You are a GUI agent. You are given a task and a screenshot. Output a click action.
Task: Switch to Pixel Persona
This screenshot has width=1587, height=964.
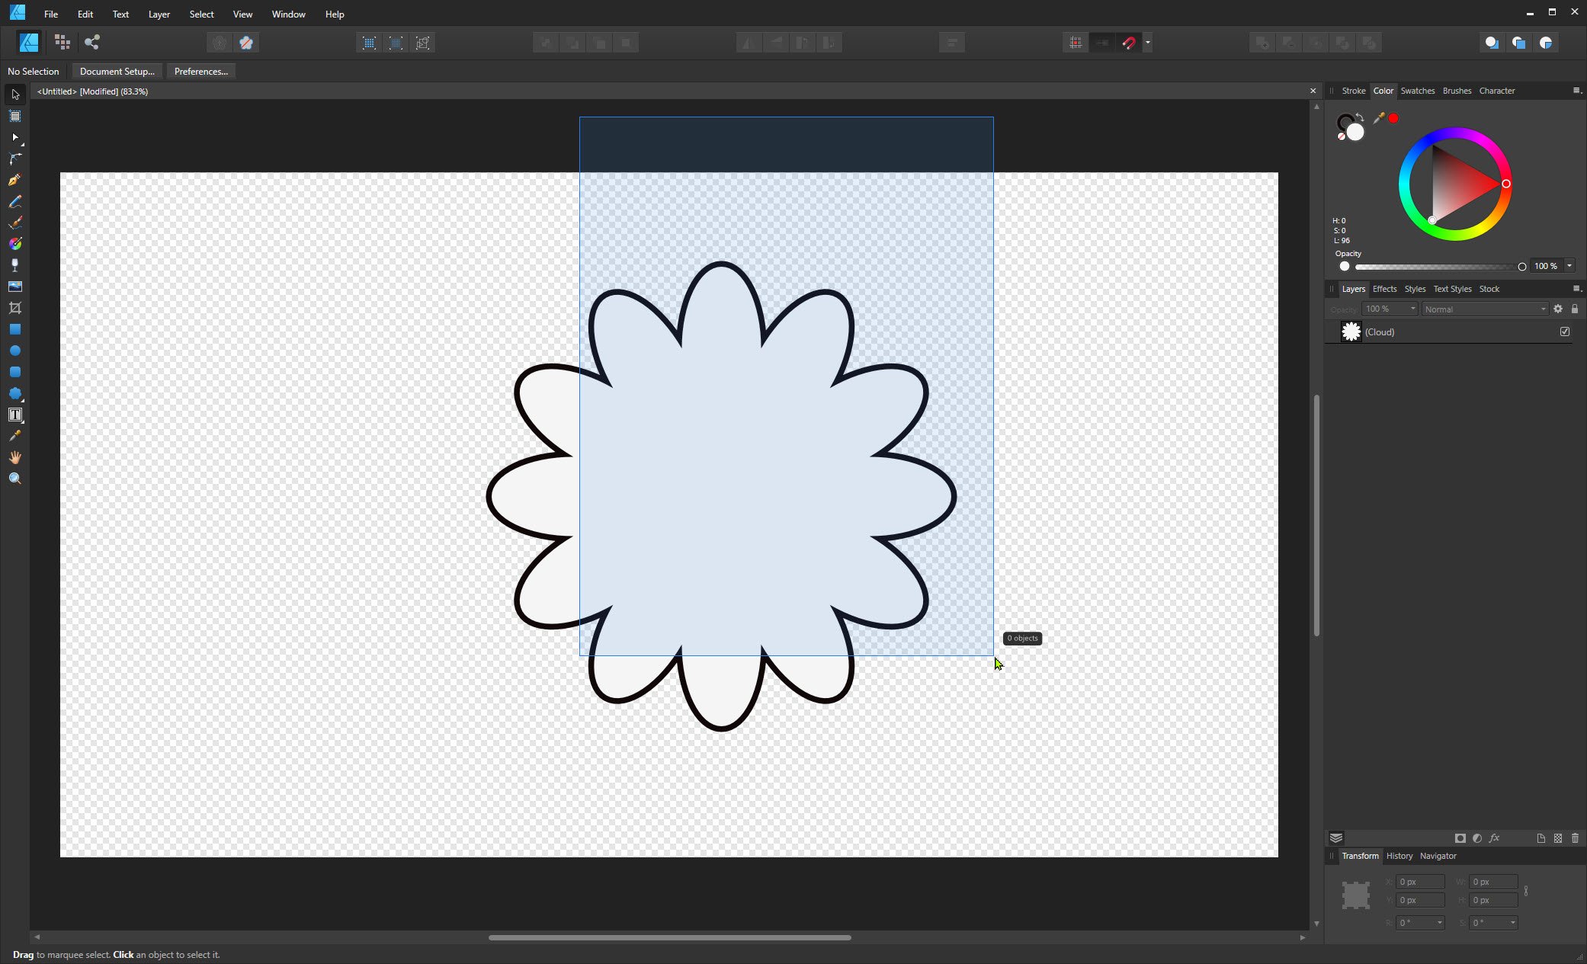pyautogui.click(x=63, y=43)
